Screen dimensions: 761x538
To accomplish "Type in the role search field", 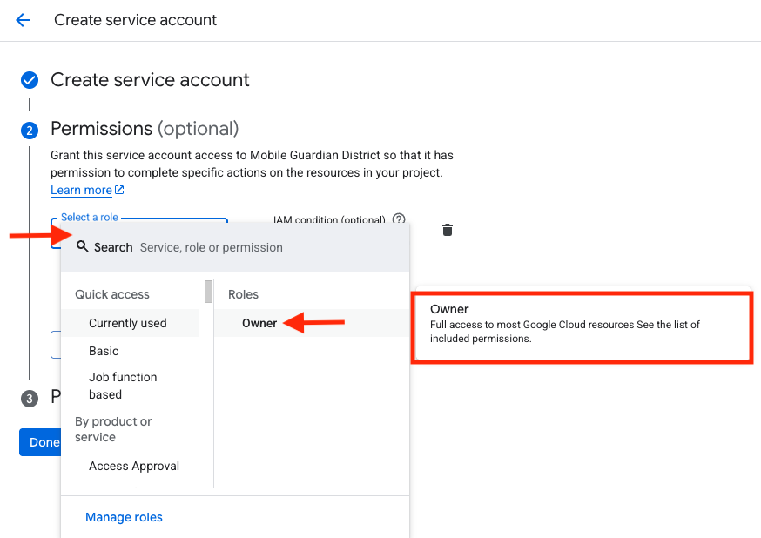I will pos(261,247).
